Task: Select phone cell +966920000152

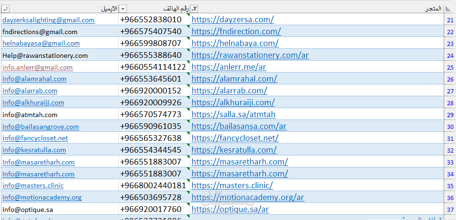Action: click(154, 91)
